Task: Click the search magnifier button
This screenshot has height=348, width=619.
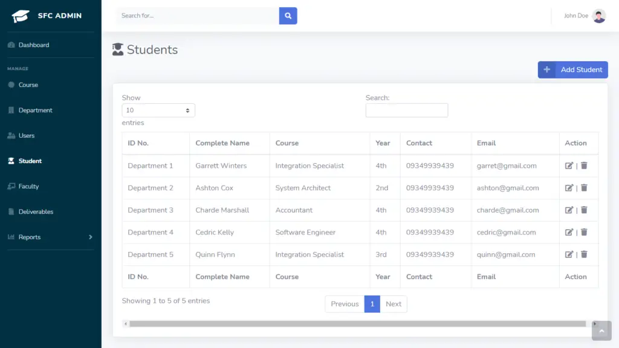Action: (288, 15)
